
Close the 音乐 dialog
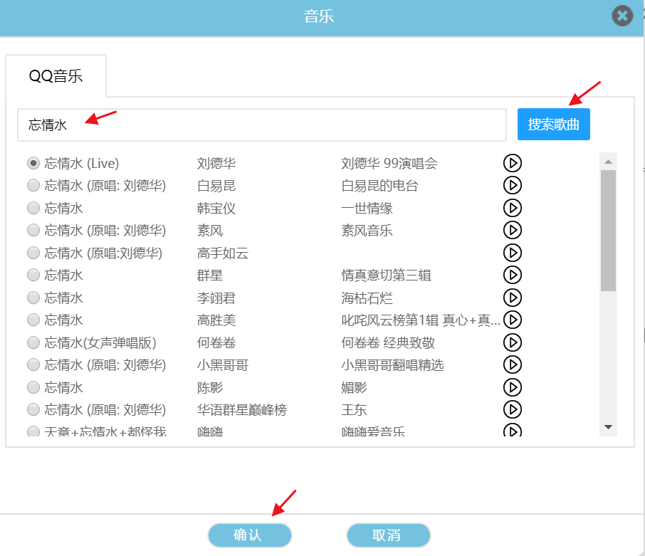pyautogui.click(x=622, y=16)
